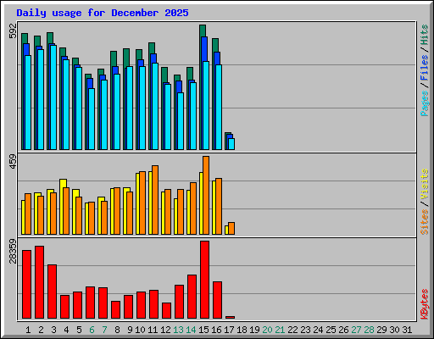
Task: Click the Sites legend label
Action: [425, 222]
